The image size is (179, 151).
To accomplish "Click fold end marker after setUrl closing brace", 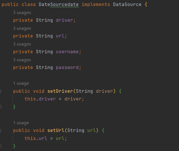I will (0, 146).
